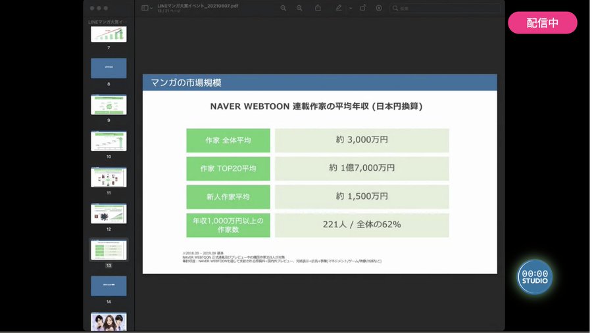Select page 8 thumbnail in sidebar

point(109,68)
